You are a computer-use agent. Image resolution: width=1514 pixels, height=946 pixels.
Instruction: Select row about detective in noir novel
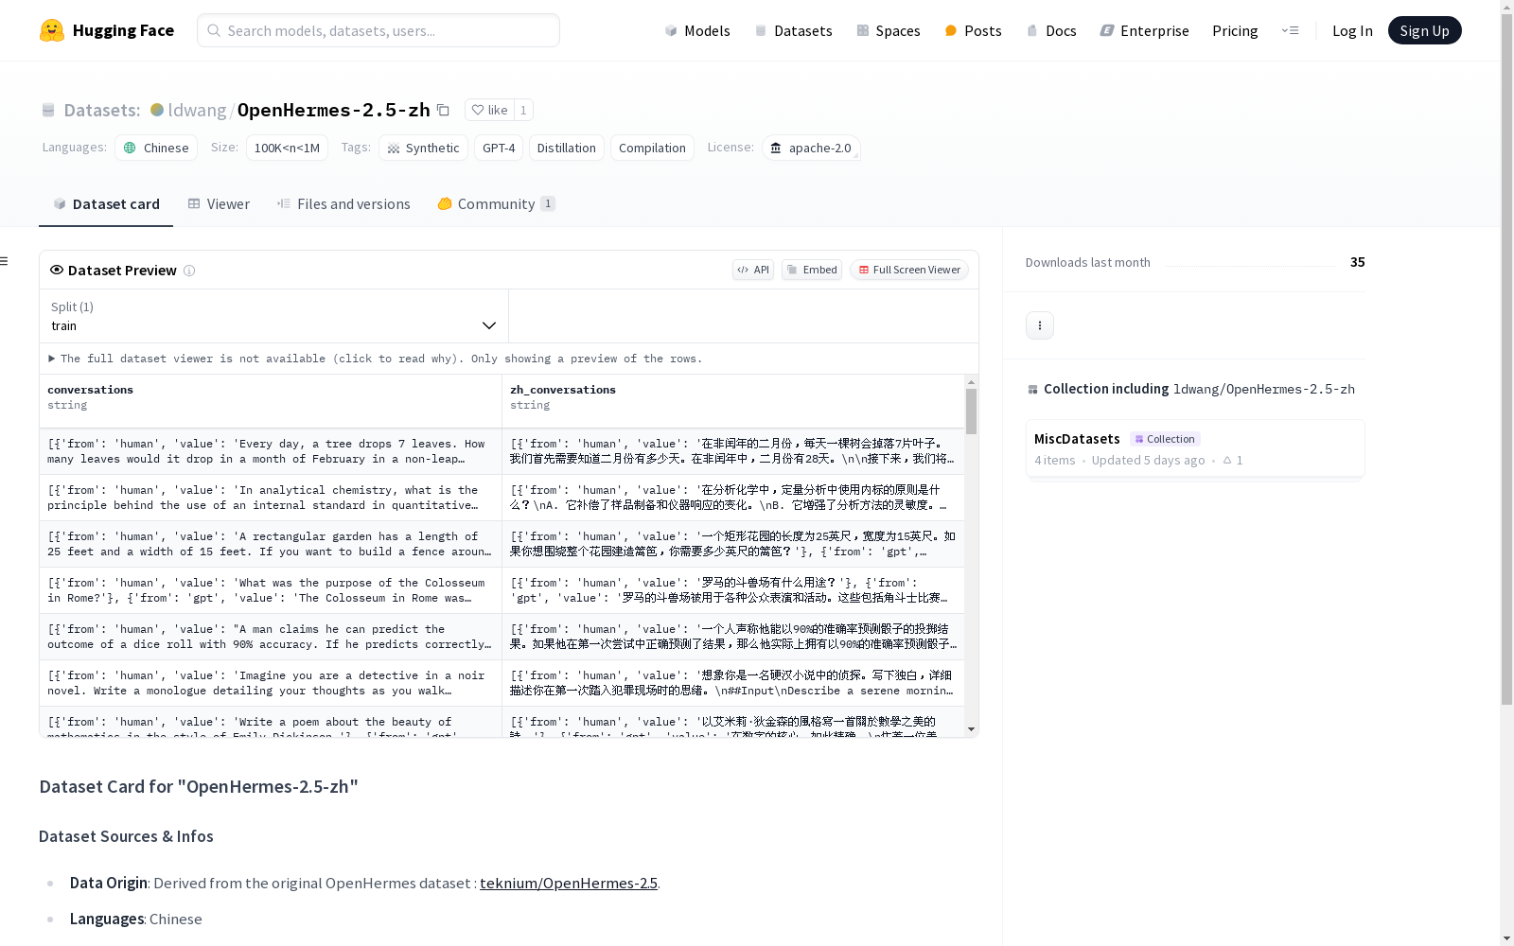502,683
